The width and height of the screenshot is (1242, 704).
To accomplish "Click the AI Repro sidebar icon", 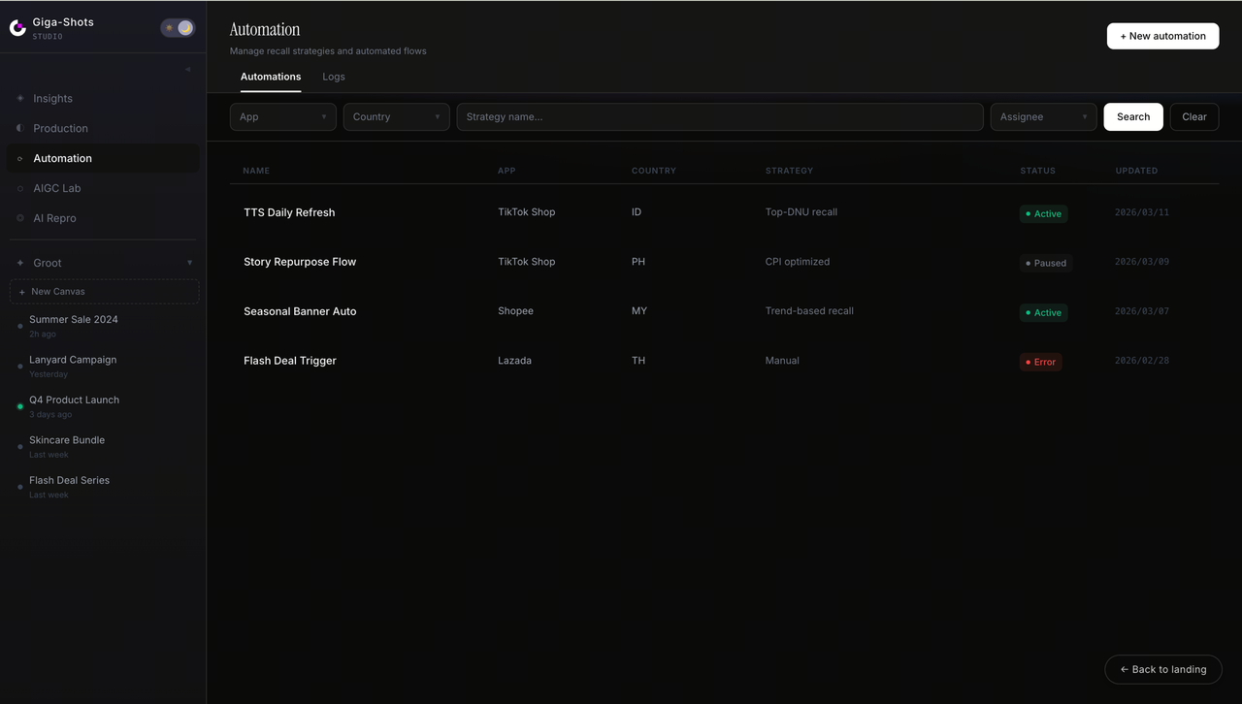I will pyautogui.click(x=20, y=218).
